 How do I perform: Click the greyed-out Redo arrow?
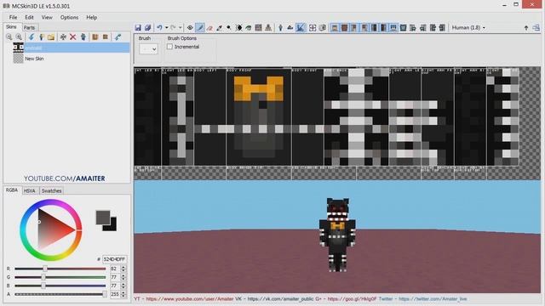[173, 28]
